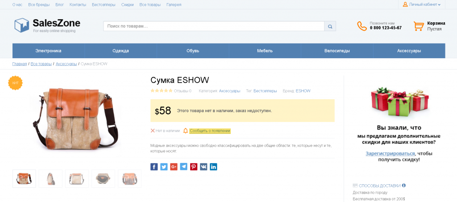
Task: Share product on Twitter
Action: pos(164,167)
